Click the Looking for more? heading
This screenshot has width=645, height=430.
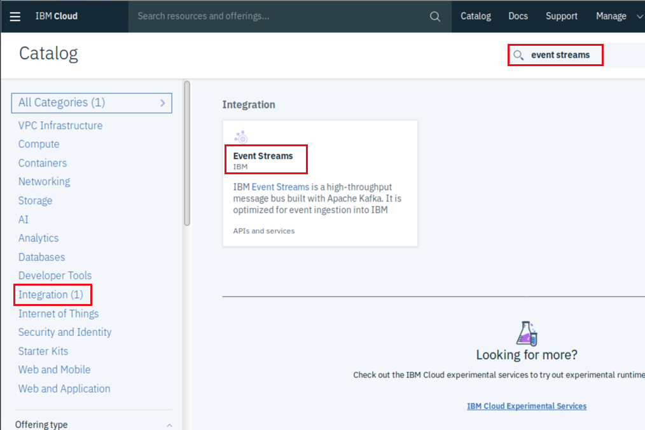pos(527,355)
